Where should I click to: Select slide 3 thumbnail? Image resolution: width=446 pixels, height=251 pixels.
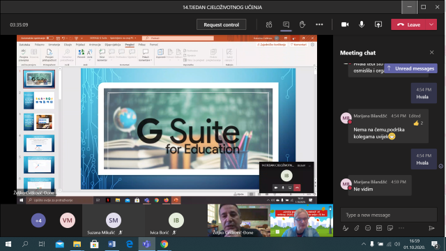tap(39, 122)
